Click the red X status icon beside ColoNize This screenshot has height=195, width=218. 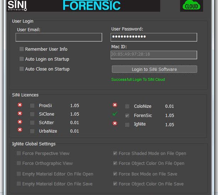click(x=115, y=105)
